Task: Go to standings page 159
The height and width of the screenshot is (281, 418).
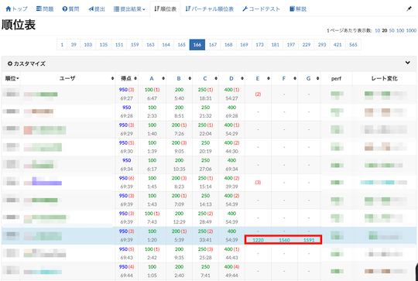Action: point(135,45)
